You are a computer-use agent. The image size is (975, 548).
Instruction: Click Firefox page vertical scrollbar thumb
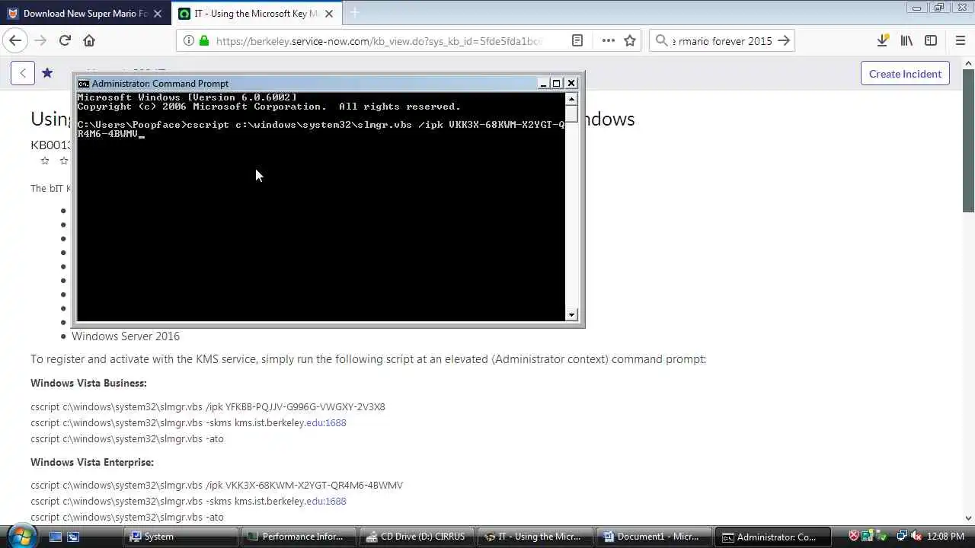tap(968, 139)
